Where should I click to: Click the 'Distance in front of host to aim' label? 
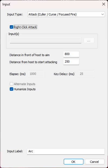point(29,55)
